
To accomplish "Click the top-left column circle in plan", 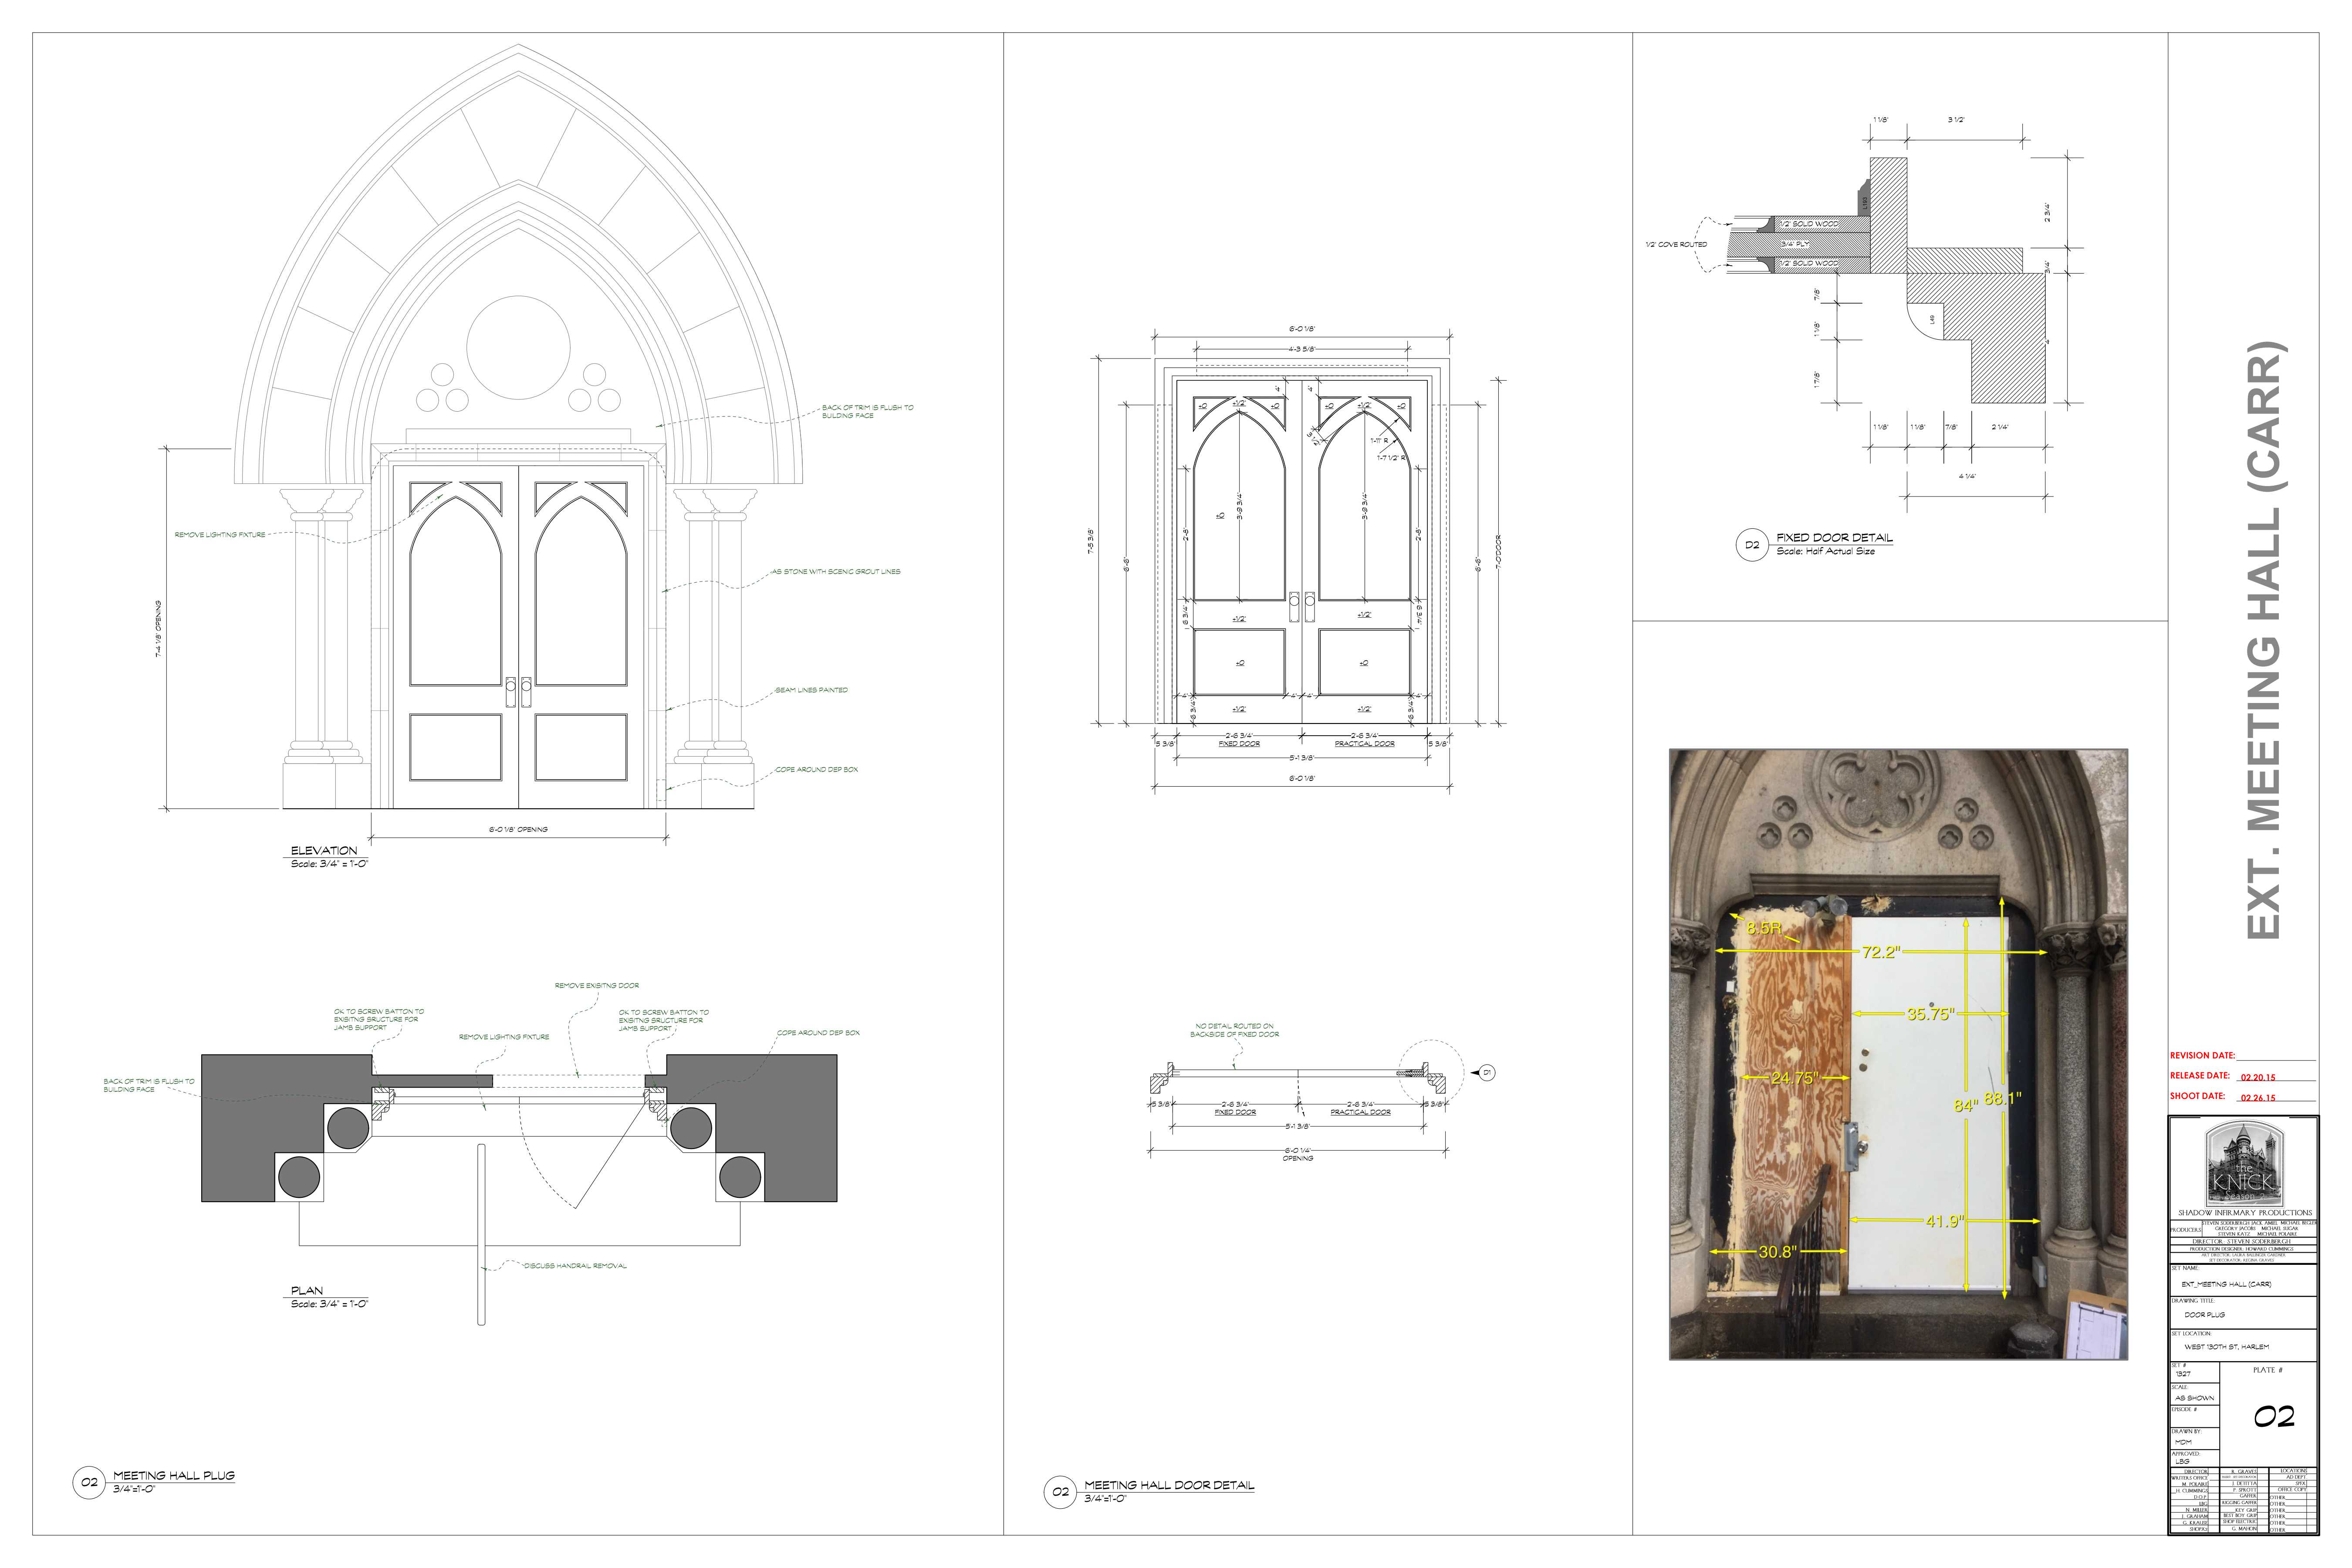I will coord(349,1127).
